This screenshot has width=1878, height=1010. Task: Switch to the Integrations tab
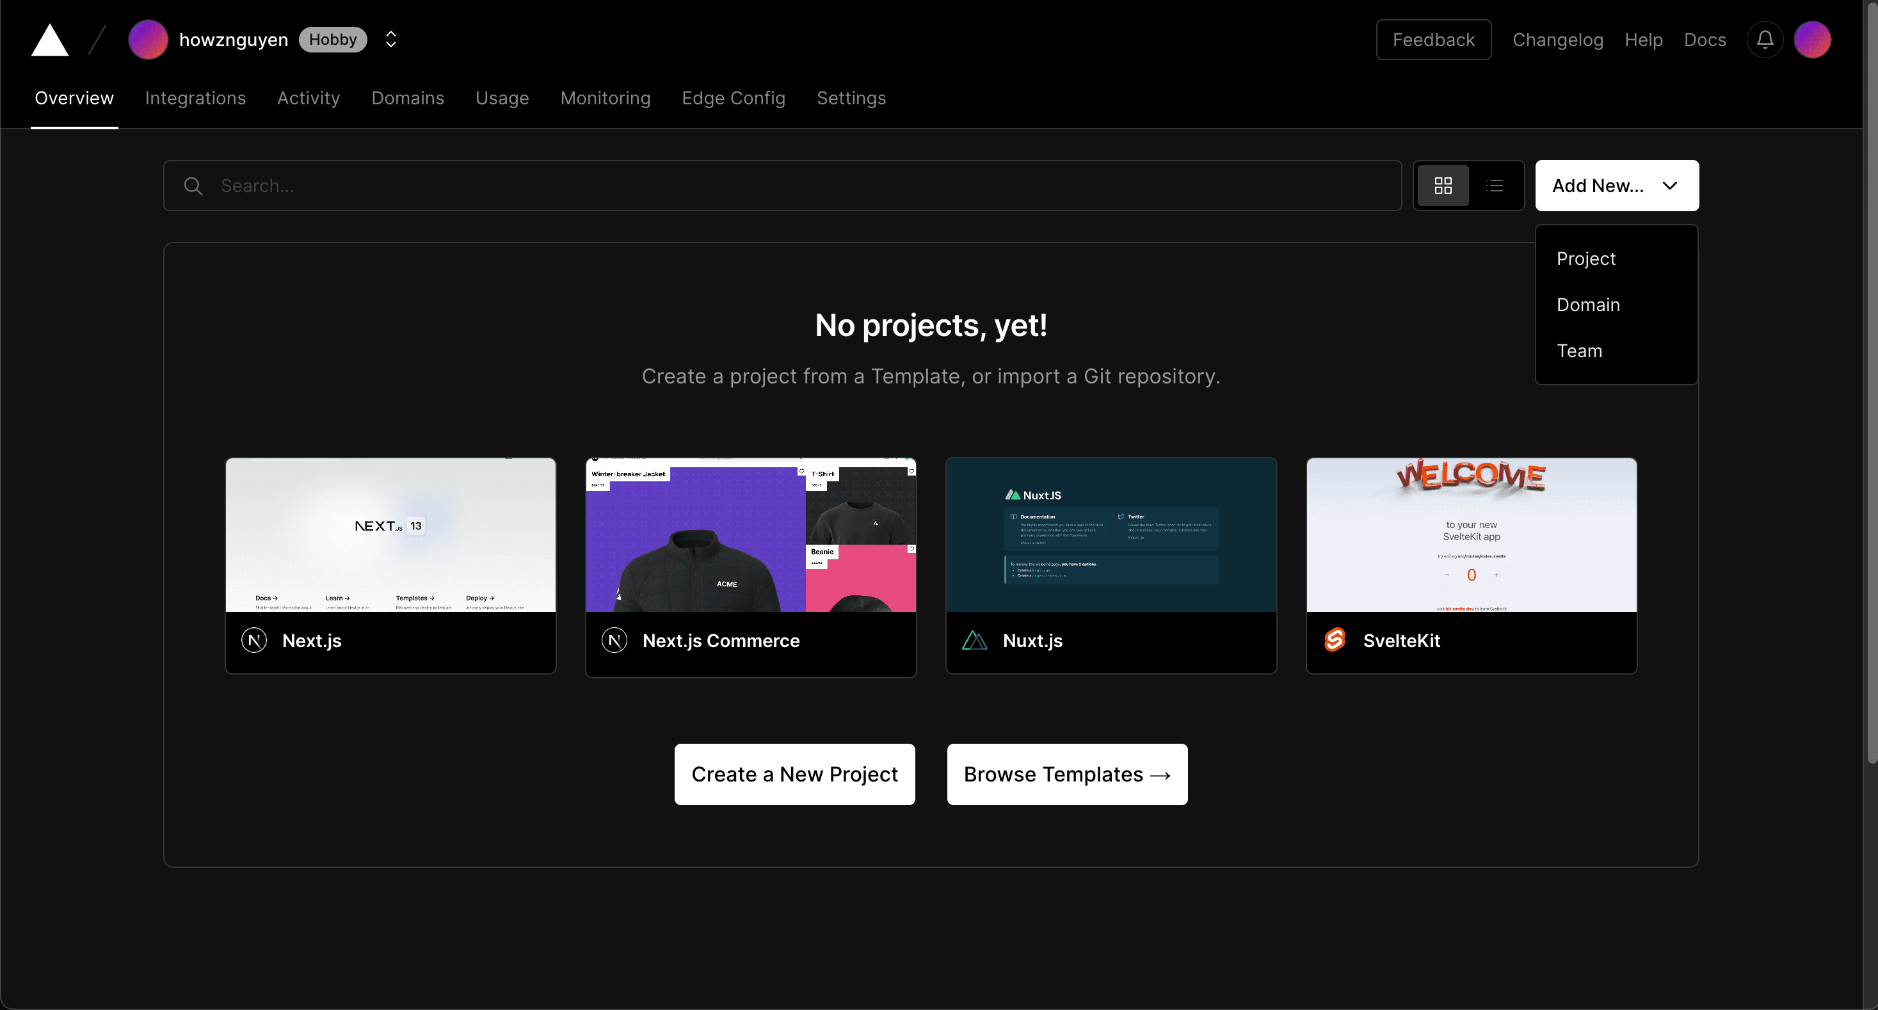(195, 98)
